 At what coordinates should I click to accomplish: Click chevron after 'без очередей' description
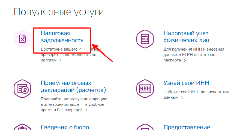coord(86,110)
